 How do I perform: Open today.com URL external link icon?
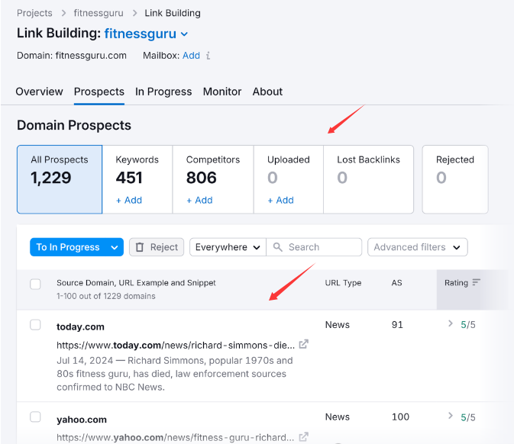(303, 344)
